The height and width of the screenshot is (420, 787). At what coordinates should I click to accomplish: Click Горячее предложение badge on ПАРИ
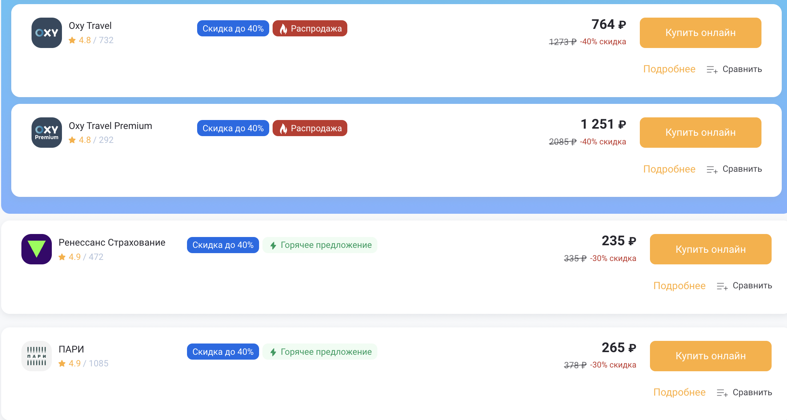pos(320,352)
